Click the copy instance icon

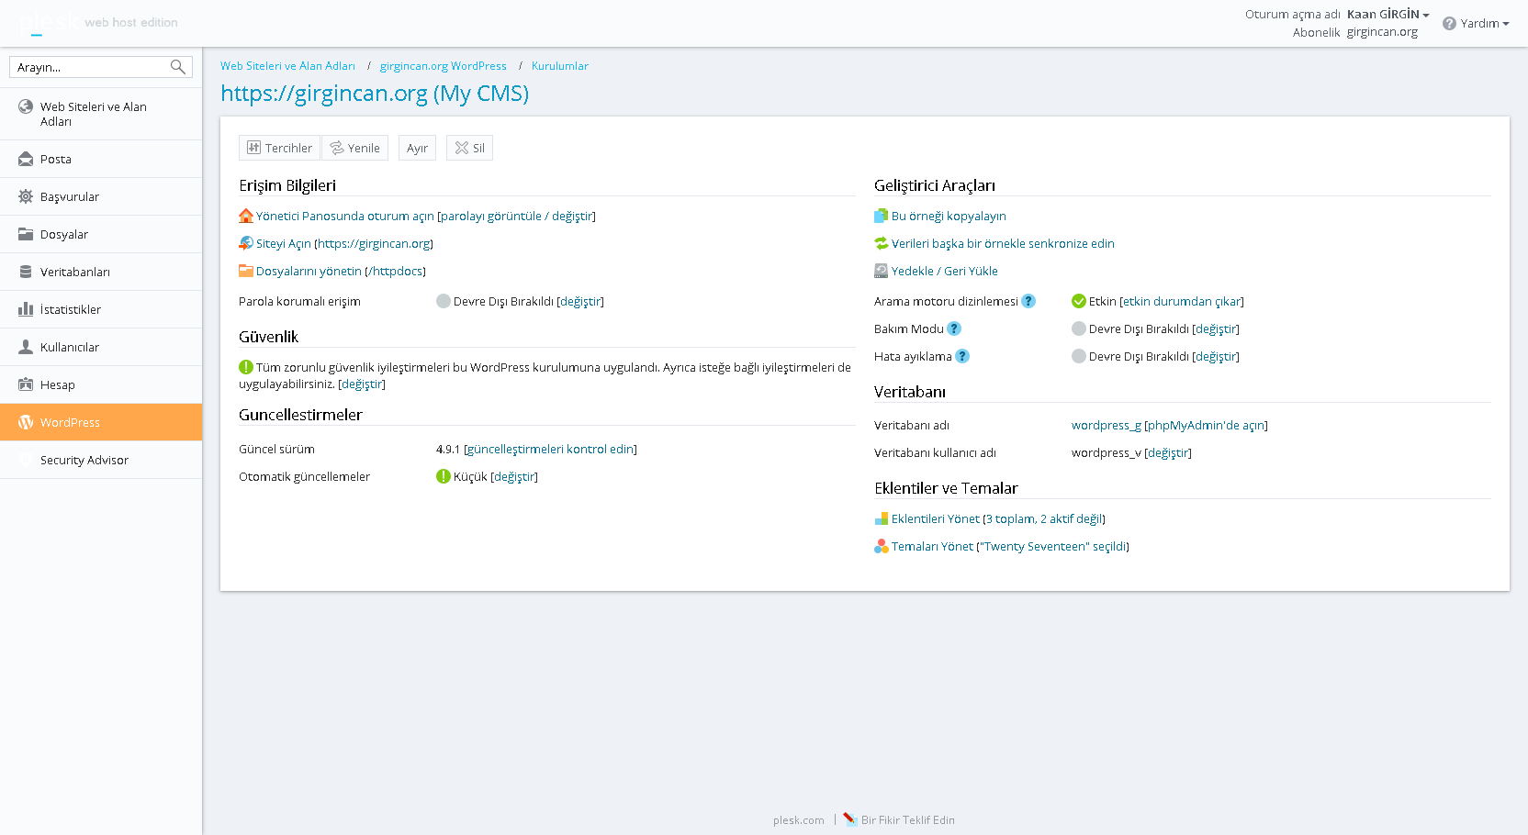(882, 216)
